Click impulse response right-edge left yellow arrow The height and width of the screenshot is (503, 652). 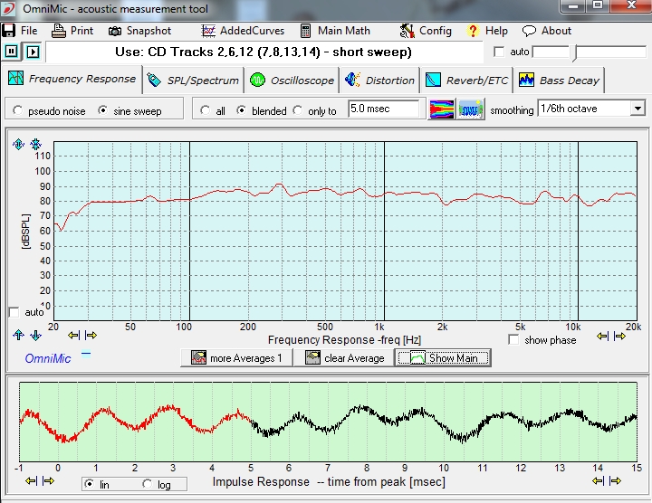pyautogui.click(x=598, y=480)
